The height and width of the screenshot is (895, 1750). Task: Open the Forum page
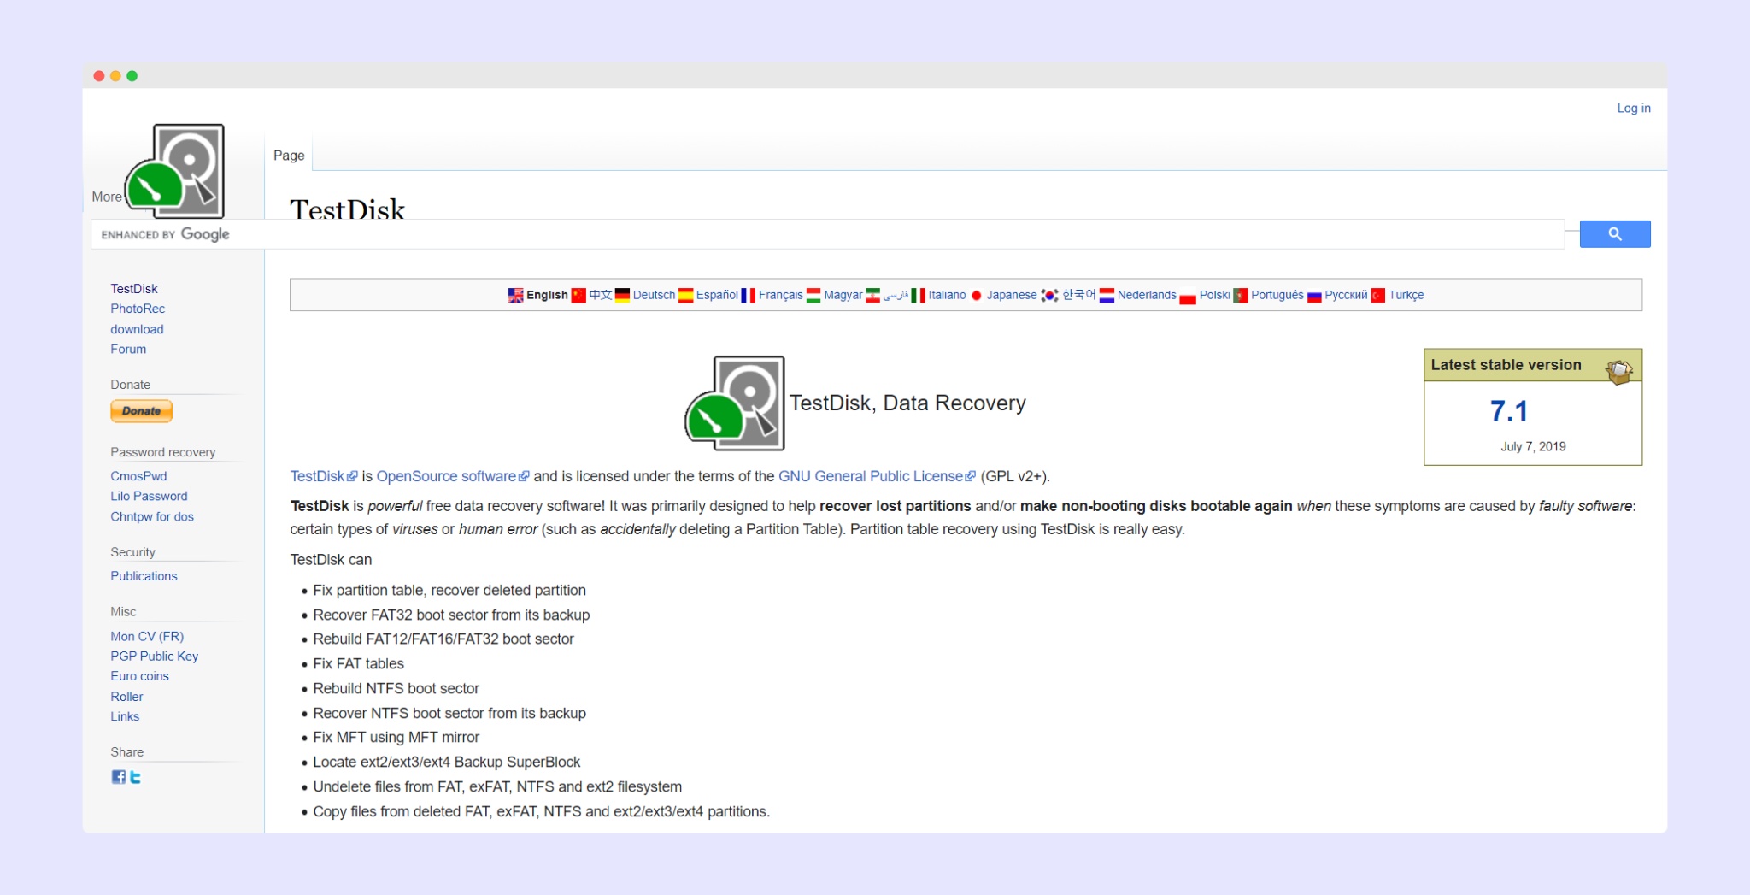(x=128, y=349)
